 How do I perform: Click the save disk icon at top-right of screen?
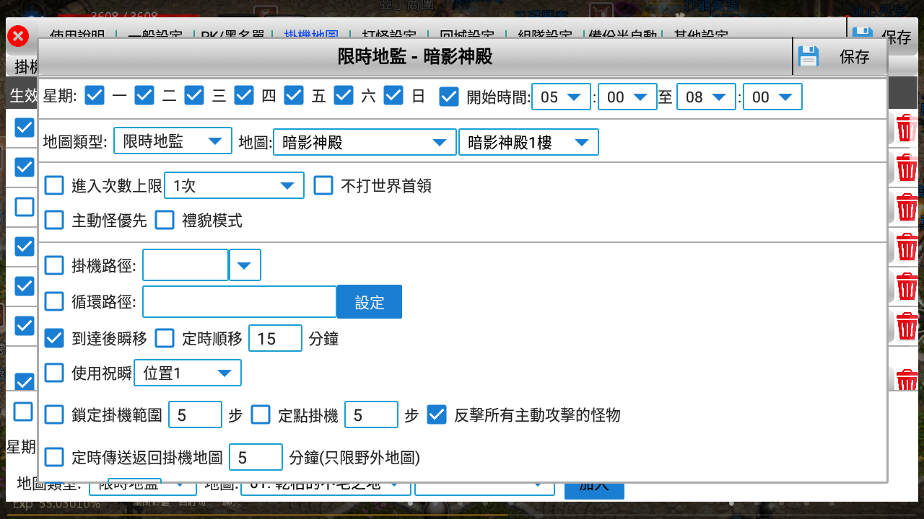tap(863, 30)
